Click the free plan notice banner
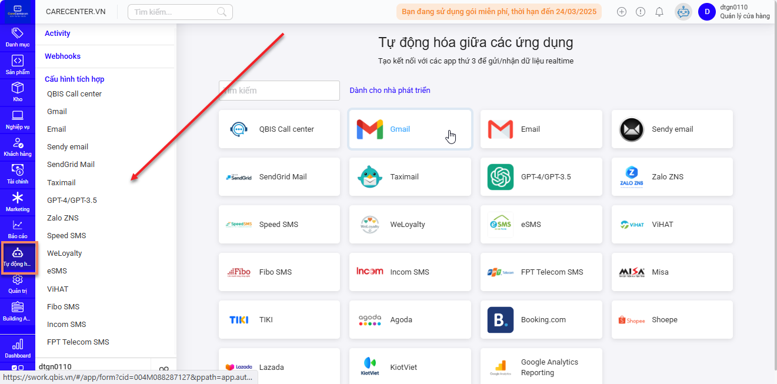Image resolution: width=777 pixels, height=384 pixels. (499, 12)
